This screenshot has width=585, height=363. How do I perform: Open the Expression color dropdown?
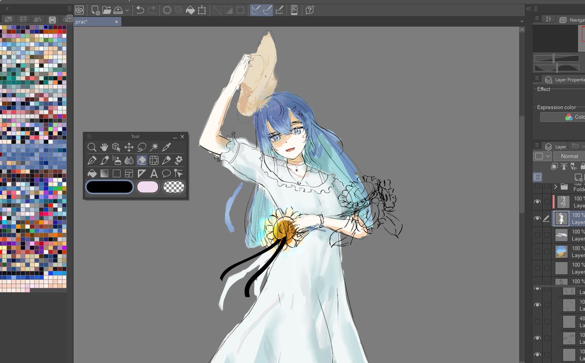tap(563, 117)
